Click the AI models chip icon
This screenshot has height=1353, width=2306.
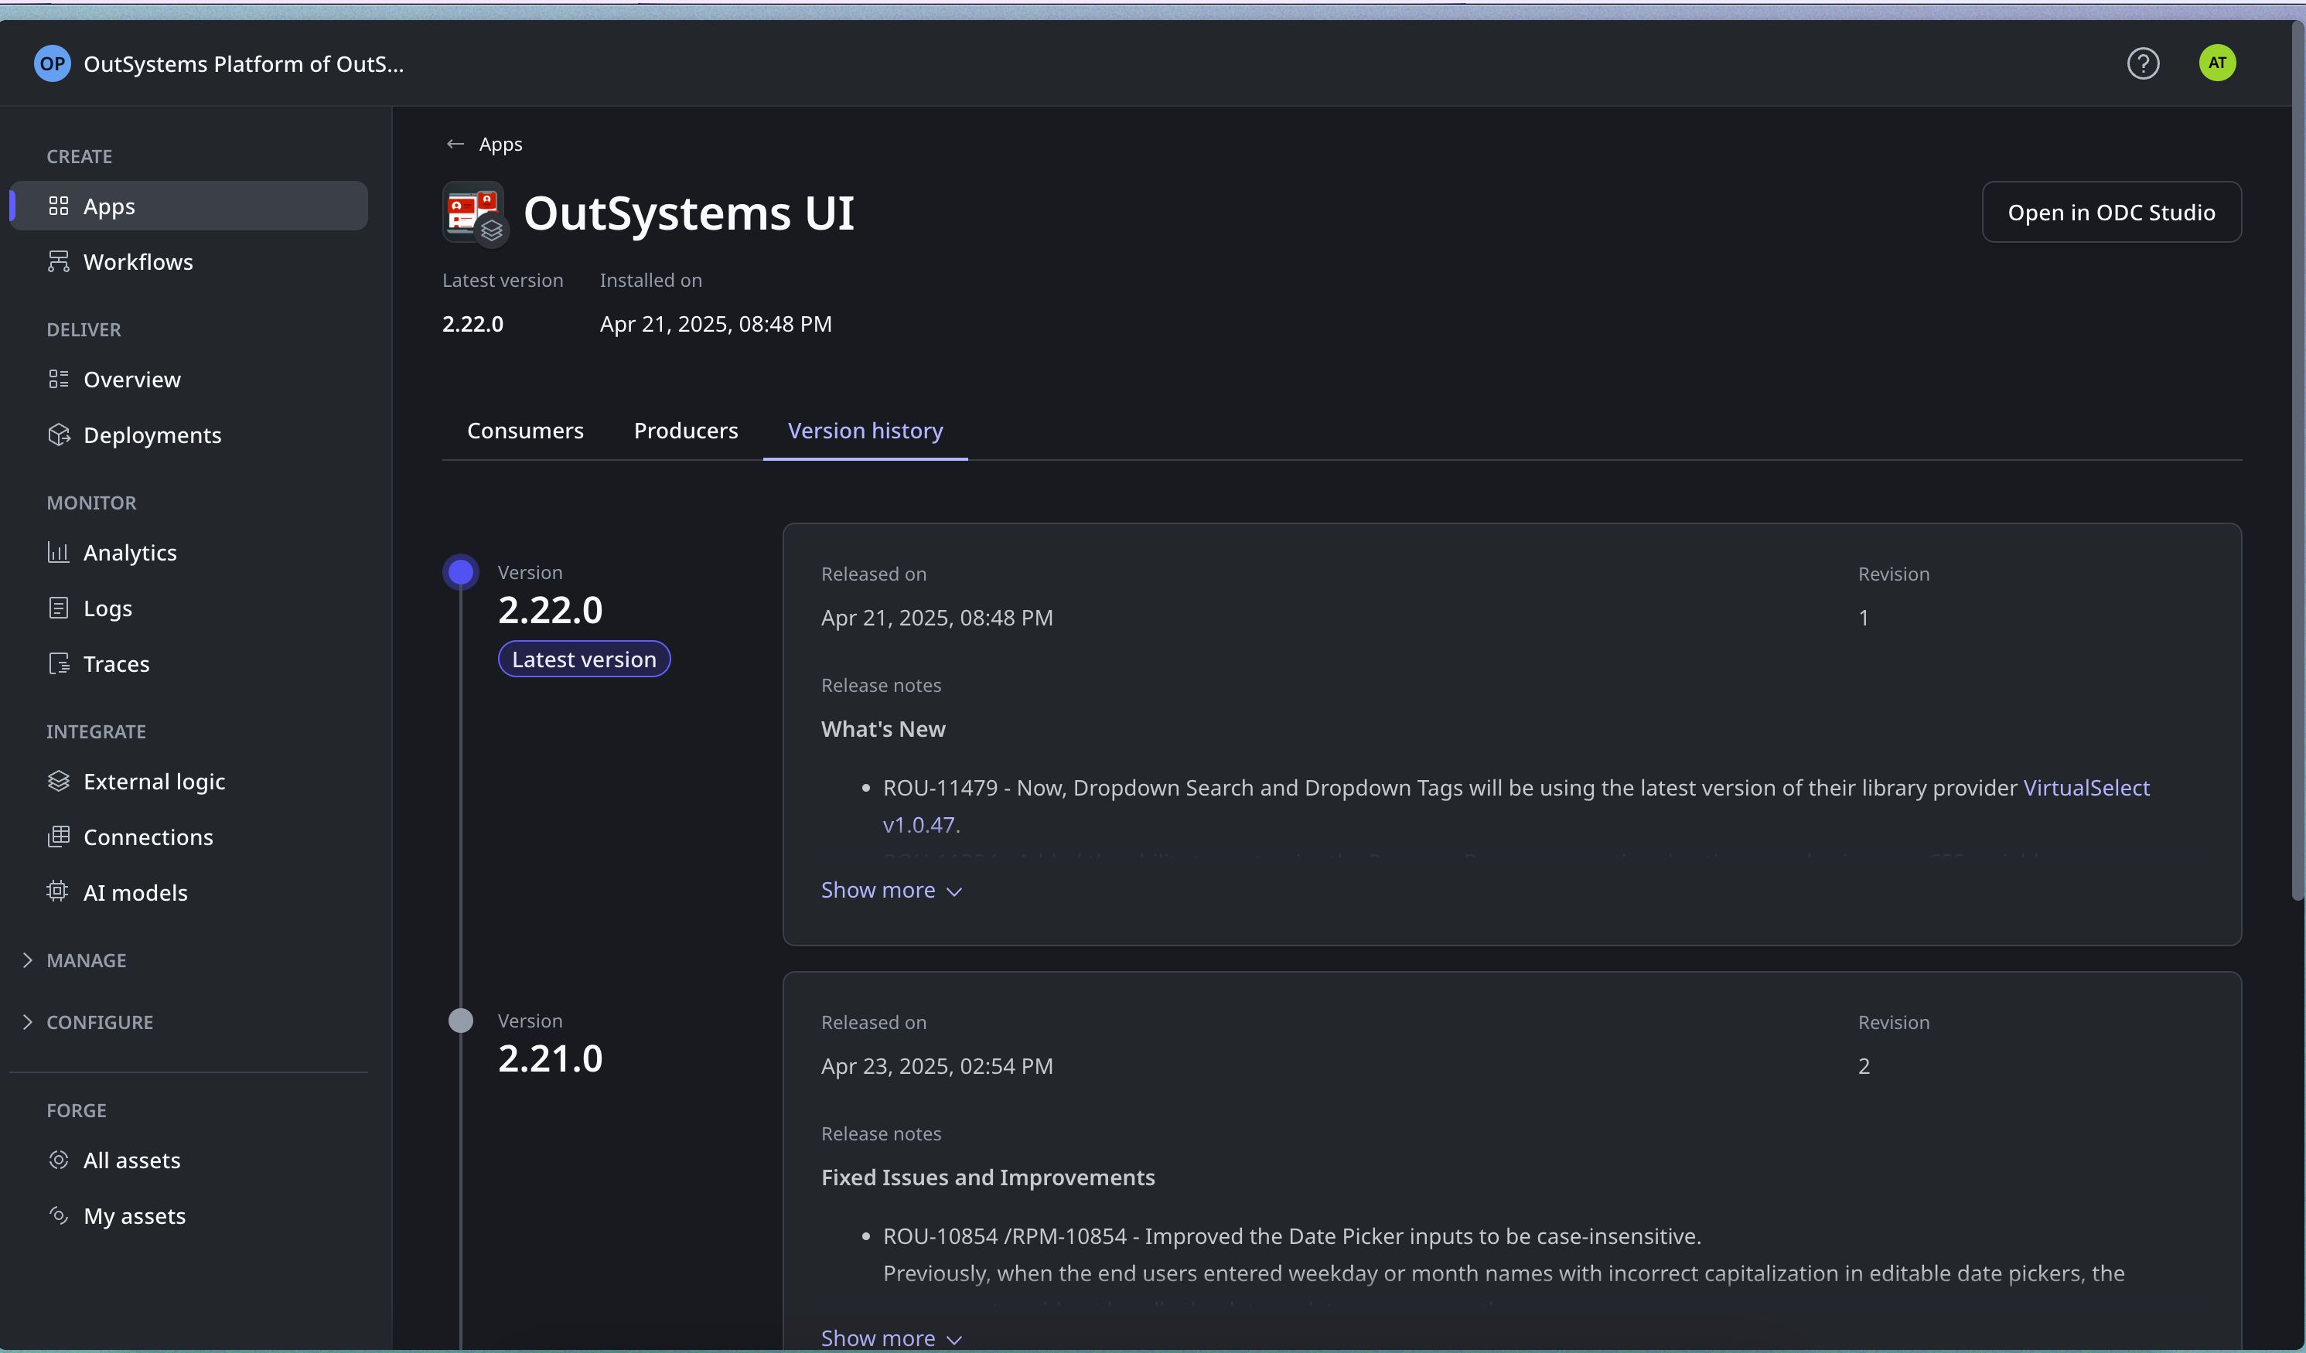[x=59, y=891]
